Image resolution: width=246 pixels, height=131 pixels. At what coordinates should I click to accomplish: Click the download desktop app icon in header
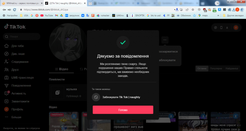click(x=227, y=28)
